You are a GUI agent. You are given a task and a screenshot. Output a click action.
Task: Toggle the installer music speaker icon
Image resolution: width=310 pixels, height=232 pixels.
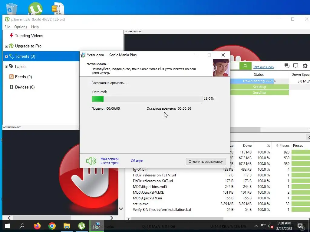click(91, 161)
